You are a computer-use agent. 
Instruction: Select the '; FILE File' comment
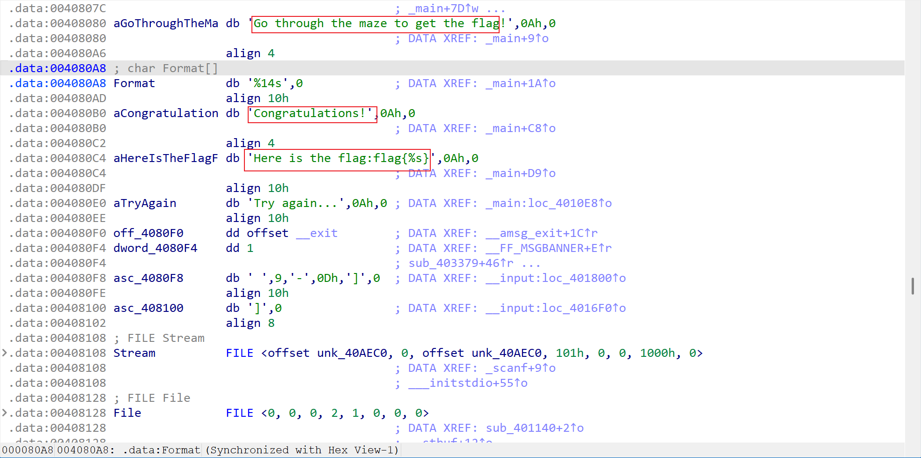pyautogui.click(x=152, y=398)
